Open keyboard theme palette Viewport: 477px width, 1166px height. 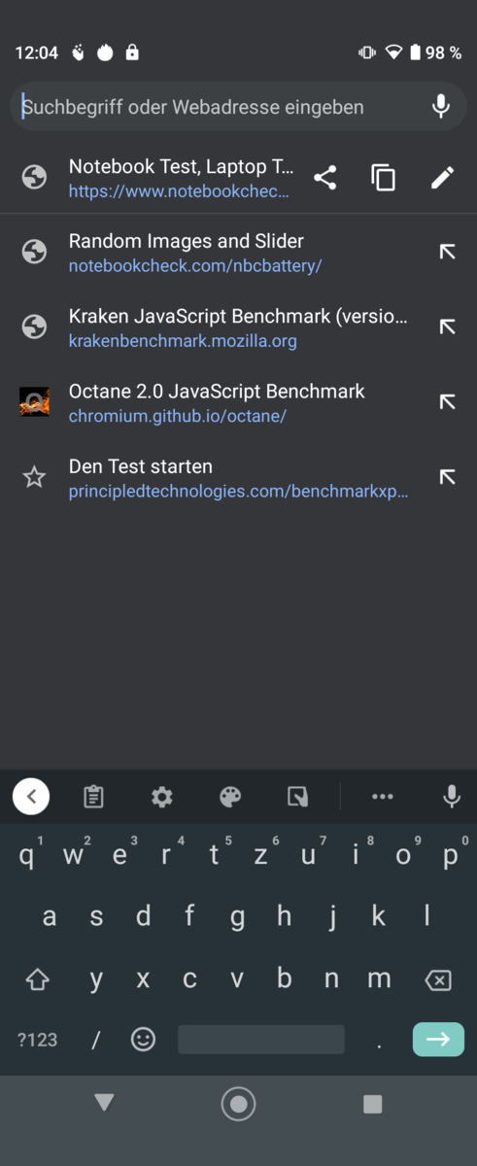coord(230,797)
